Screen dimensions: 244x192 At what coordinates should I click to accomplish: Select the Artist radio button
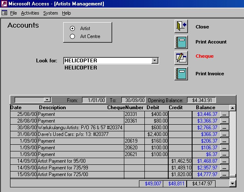(x=72, y=28)
